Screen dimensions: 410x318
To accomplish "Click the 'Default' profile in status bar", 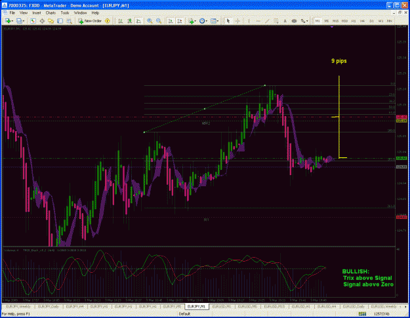I will click(x=184, y=314).
